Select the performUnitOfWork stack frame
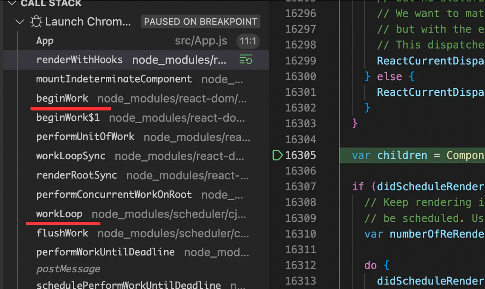Image resolution: width=485 pixels, height=289 pixels. tap(136, 137)
